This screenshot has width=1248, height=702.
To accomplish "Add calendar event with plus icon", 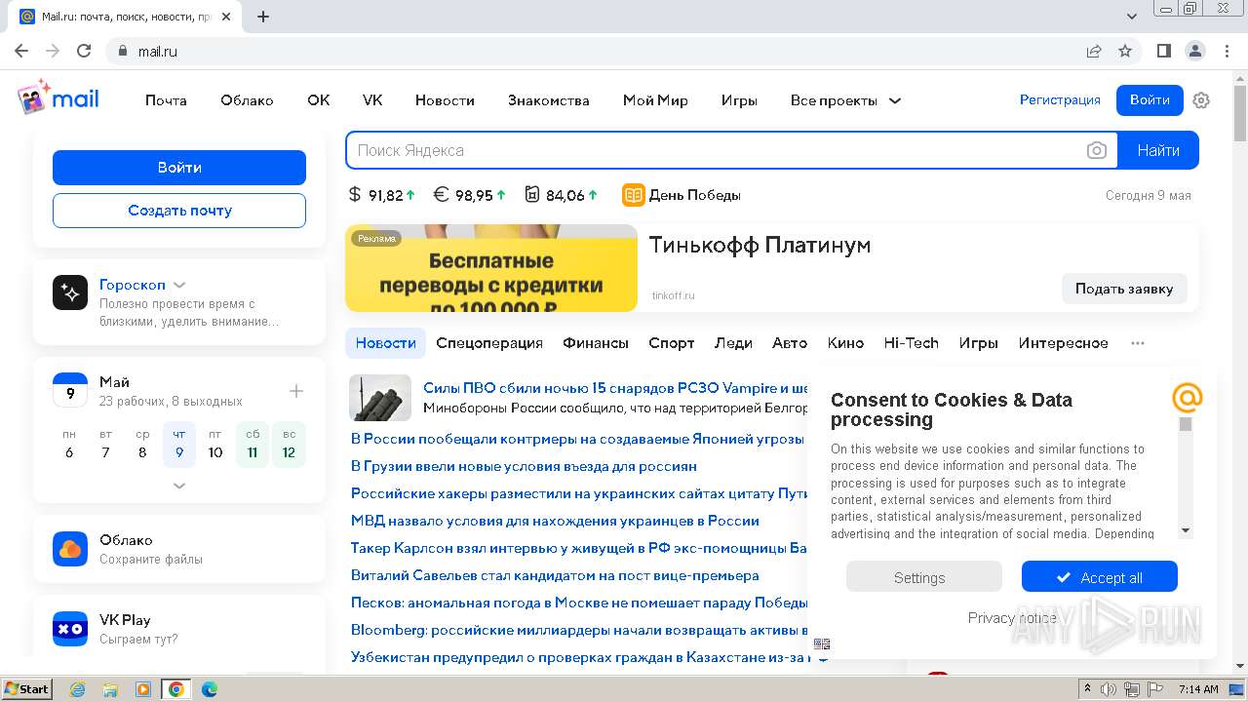I will pyautogui.click(x=296, y=391).
